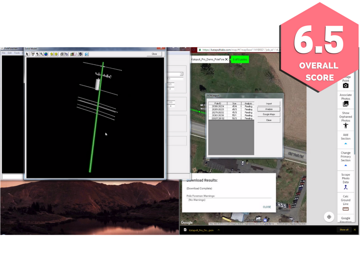Select the arrow pointer tool in Solid Model
The height and width of the screenshot is (270, 360).
[x=27, y=54]
